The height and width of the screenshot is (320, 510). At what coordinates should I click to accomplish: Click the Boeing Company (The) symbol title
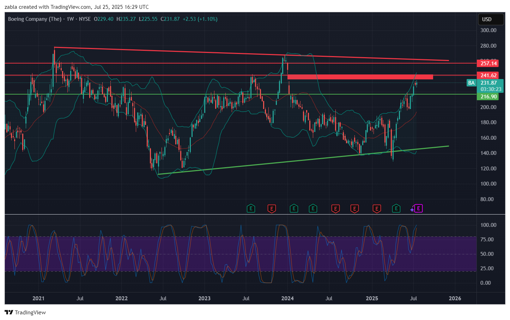click(x=35, y=19)
